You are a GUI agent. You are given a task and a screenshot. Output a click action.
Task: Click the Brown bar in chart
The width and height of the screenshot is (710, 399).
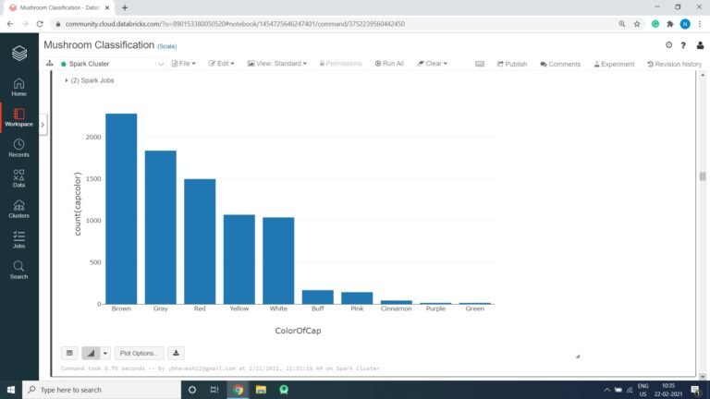121,209
